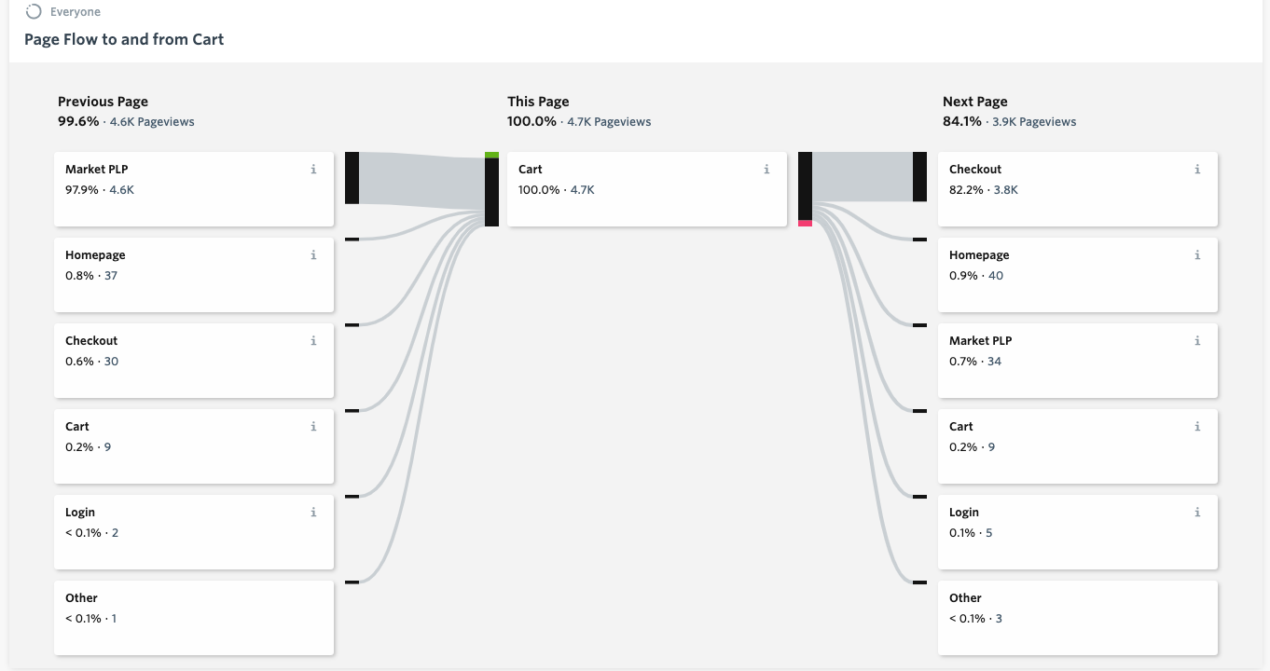Screen dimensions: 1270x671
Task: Click info icon on next Login card
Action: tap(1197, 513)
